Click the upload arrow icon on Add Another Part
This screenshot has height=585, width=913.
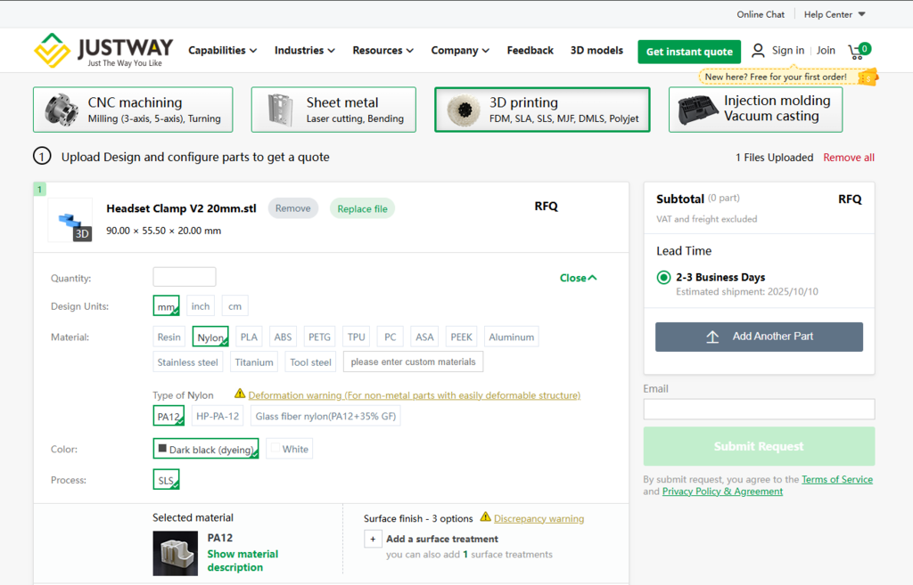[x=712, y=337]
